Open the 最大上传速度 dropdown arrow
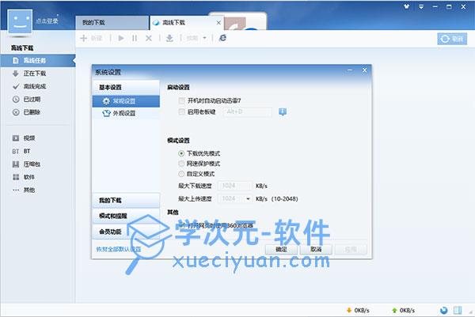Image resolution: width=475 pixels, height=317 pixels. (248, 198)
